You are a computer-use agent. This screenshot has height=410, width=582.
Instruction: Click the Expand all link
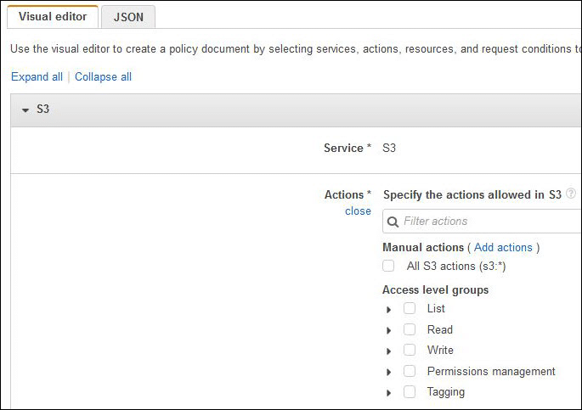click(37, 76)
